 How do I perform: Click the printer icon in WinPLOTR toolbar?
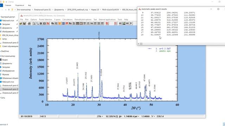29,23
